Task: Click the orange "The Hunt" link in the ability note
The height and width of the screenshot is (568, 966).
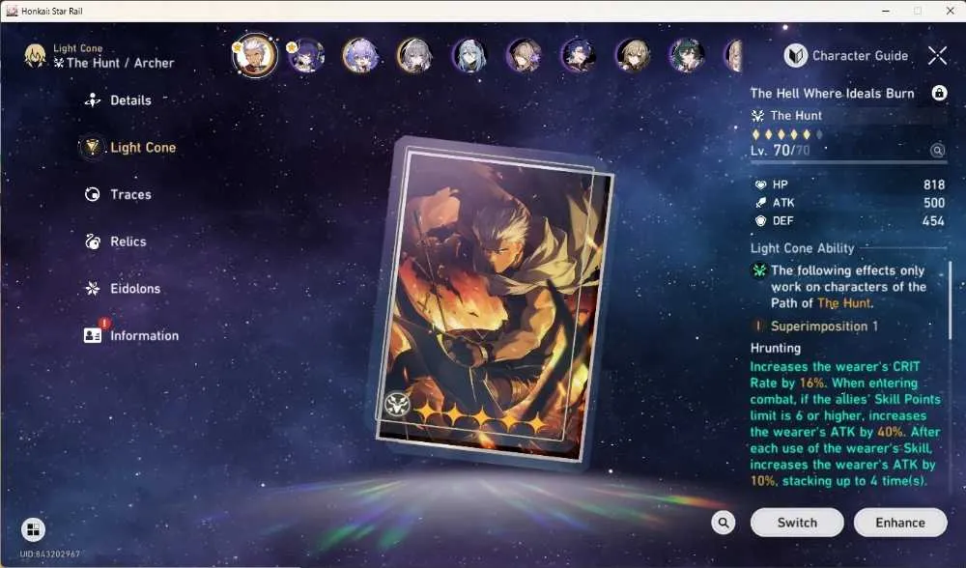Action: pos(843,303)
